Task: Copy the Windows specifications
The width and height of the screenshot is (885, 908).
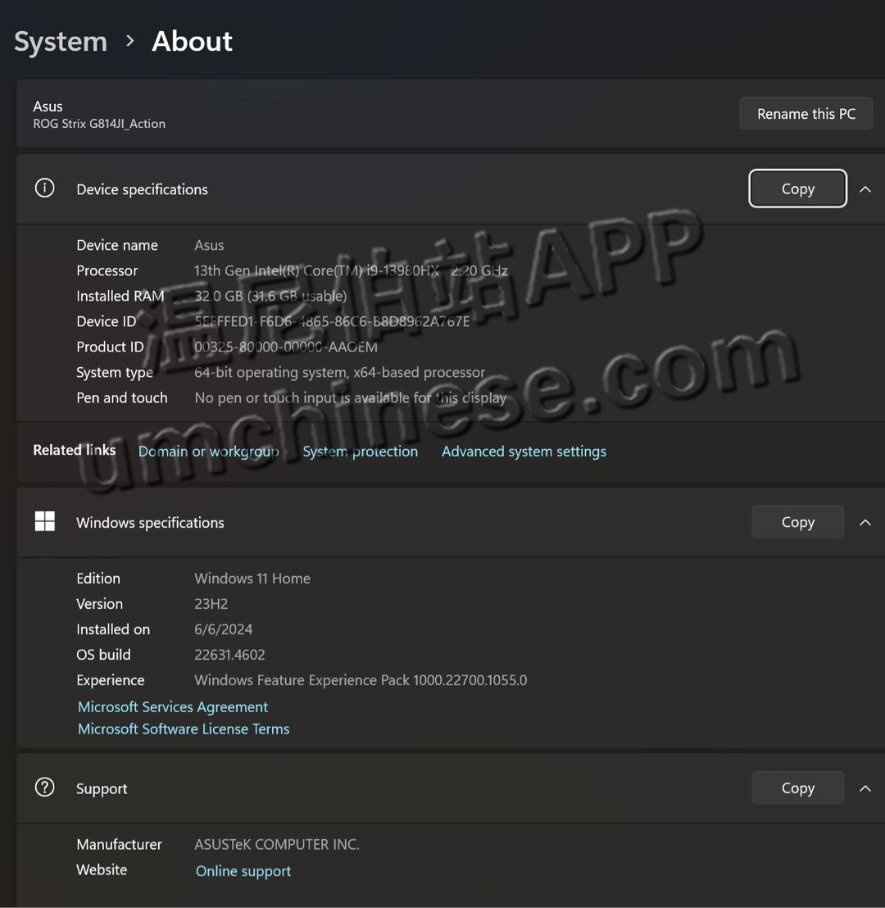Action: click(x=797, y=522)
